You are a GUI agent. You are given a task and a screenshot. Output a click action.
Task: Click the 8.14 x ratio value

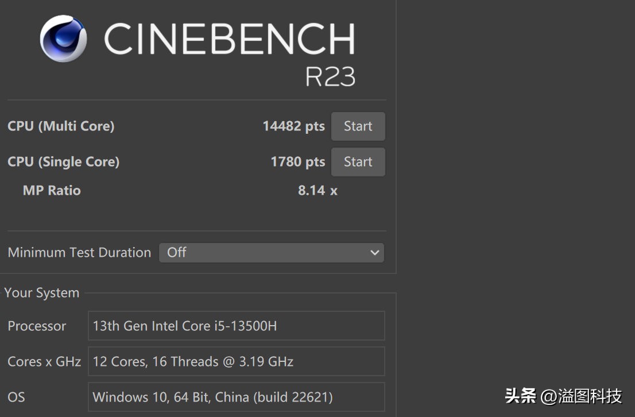[x=317, y=191]
